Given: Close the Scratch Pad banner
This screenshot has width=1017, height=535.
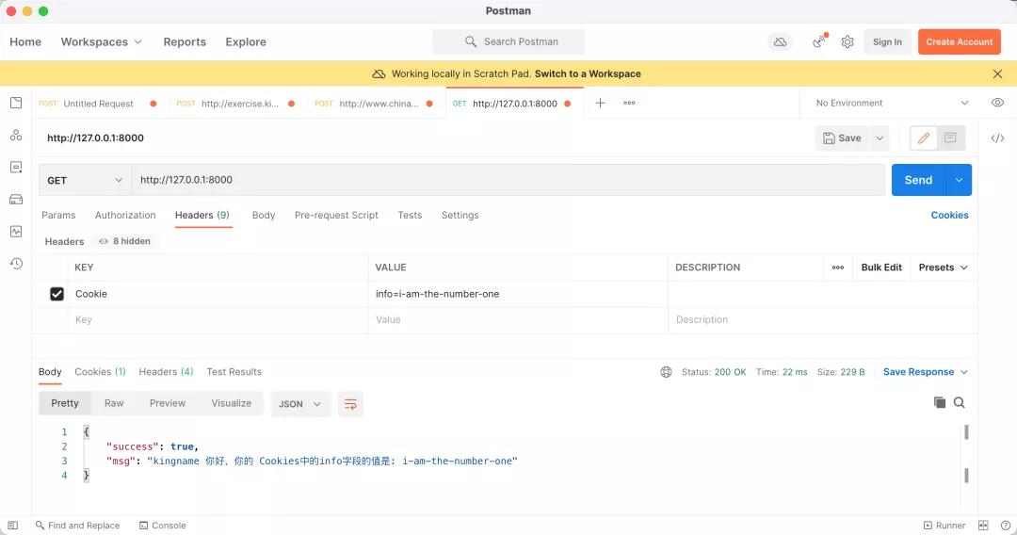Looking at the screenshot, I should [997, 73].
